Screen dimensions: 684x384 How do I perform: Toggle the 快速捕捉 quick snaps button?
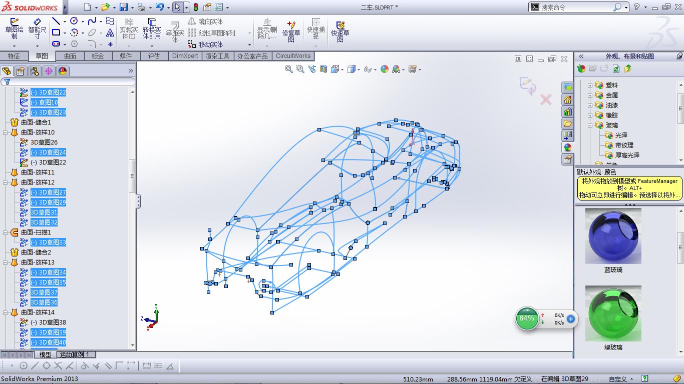click(316, 29)
